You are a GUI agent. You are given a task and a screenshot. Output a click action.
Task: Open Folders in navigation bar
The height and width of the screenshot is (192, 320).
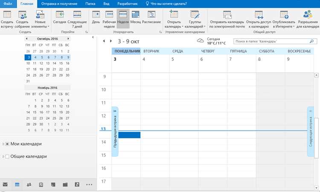(x=65, y=184)
